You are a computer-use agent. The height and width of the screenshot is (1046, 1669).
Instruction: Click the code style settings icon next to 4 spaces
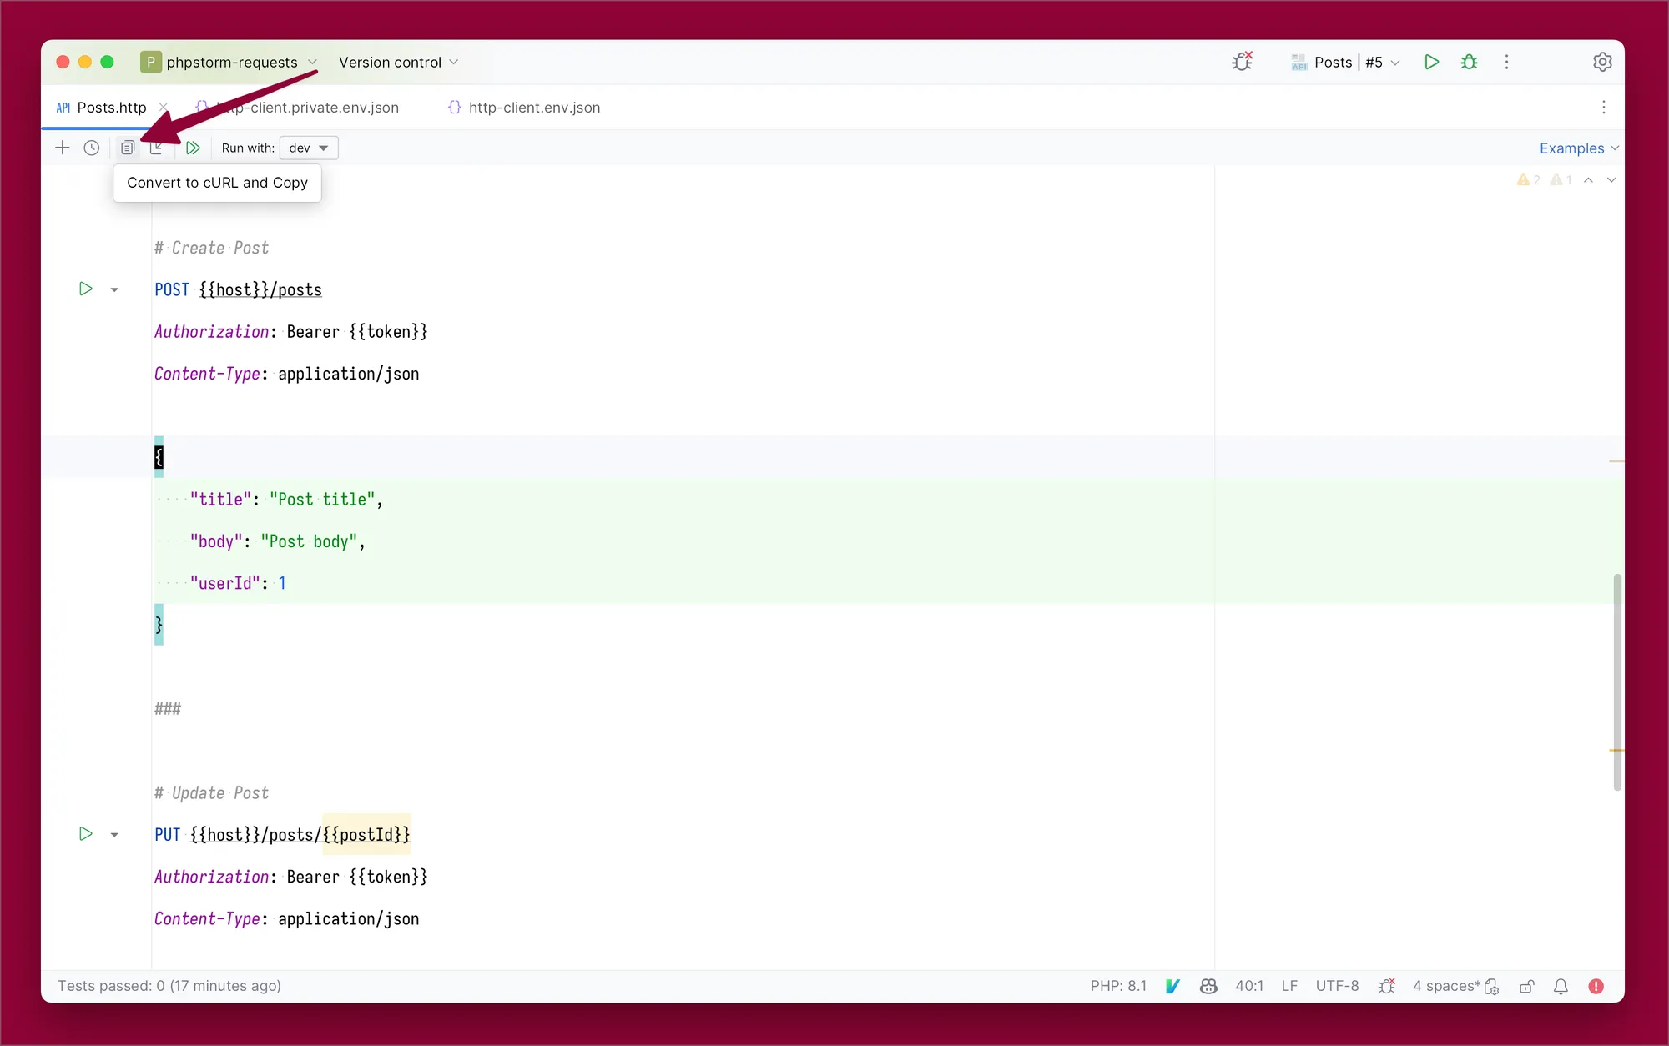pos(1491,986)
